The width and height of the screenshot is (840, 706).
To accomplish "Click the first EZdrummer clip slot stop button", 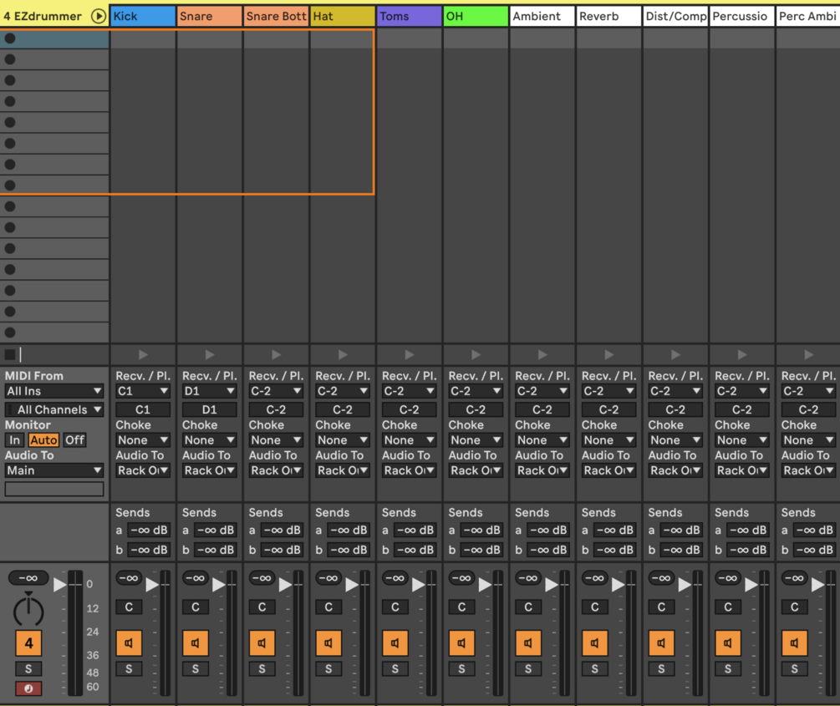I will click(x=10, y=38).
